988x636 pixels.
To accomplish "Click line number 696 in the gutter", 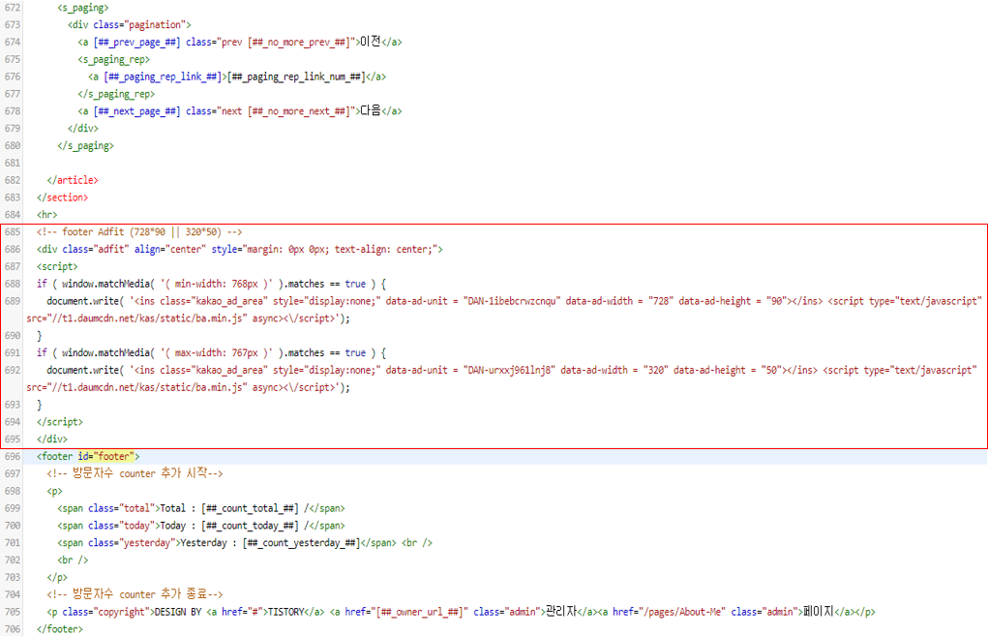I will point(12,456).
